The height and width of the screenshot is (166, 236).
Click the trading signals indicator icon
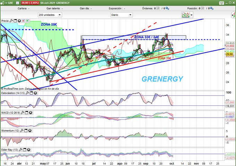click(x=186, y=15)
